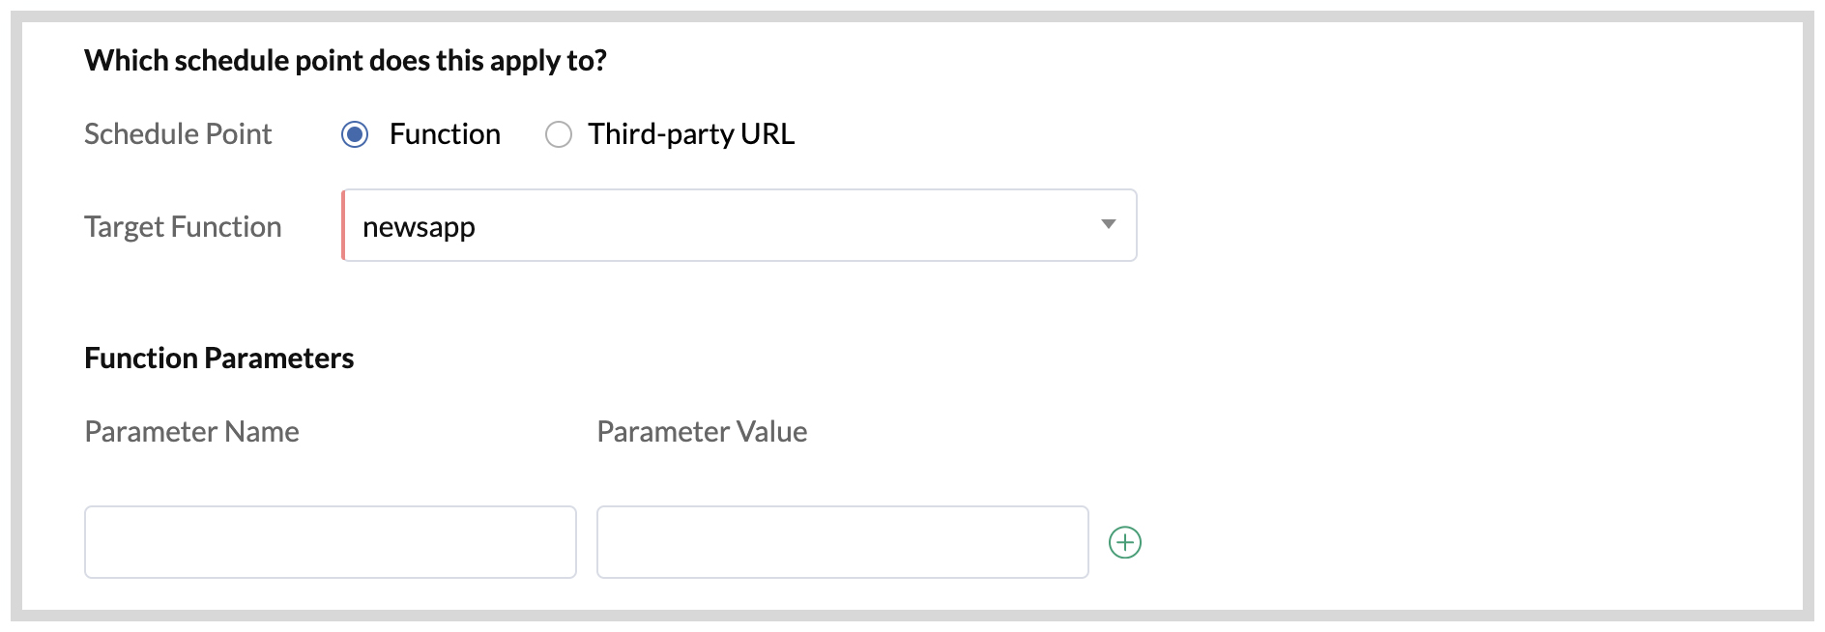
Task: Select the Third-party URL radio button
Action: click(559, 134)
